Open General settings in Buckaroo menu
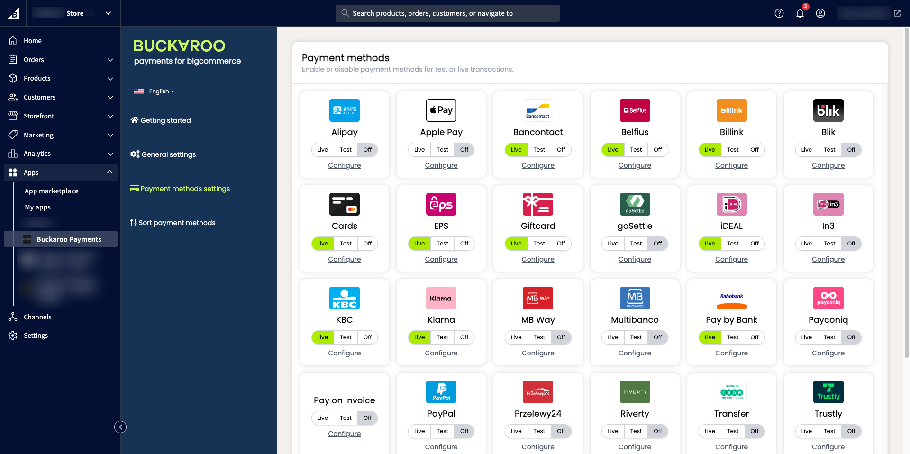 click(163, 154)
